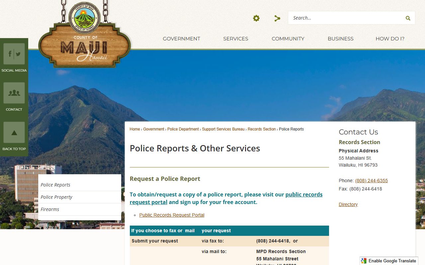Click the 'via fax to:' table cell
425x265 pixels.
[227, 241]
